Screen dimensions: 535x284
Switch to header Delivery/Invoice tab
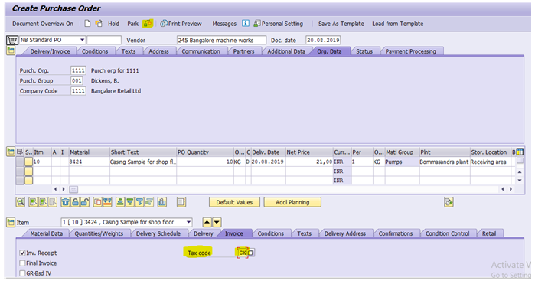pyautogui.click(x=50, y=51)
